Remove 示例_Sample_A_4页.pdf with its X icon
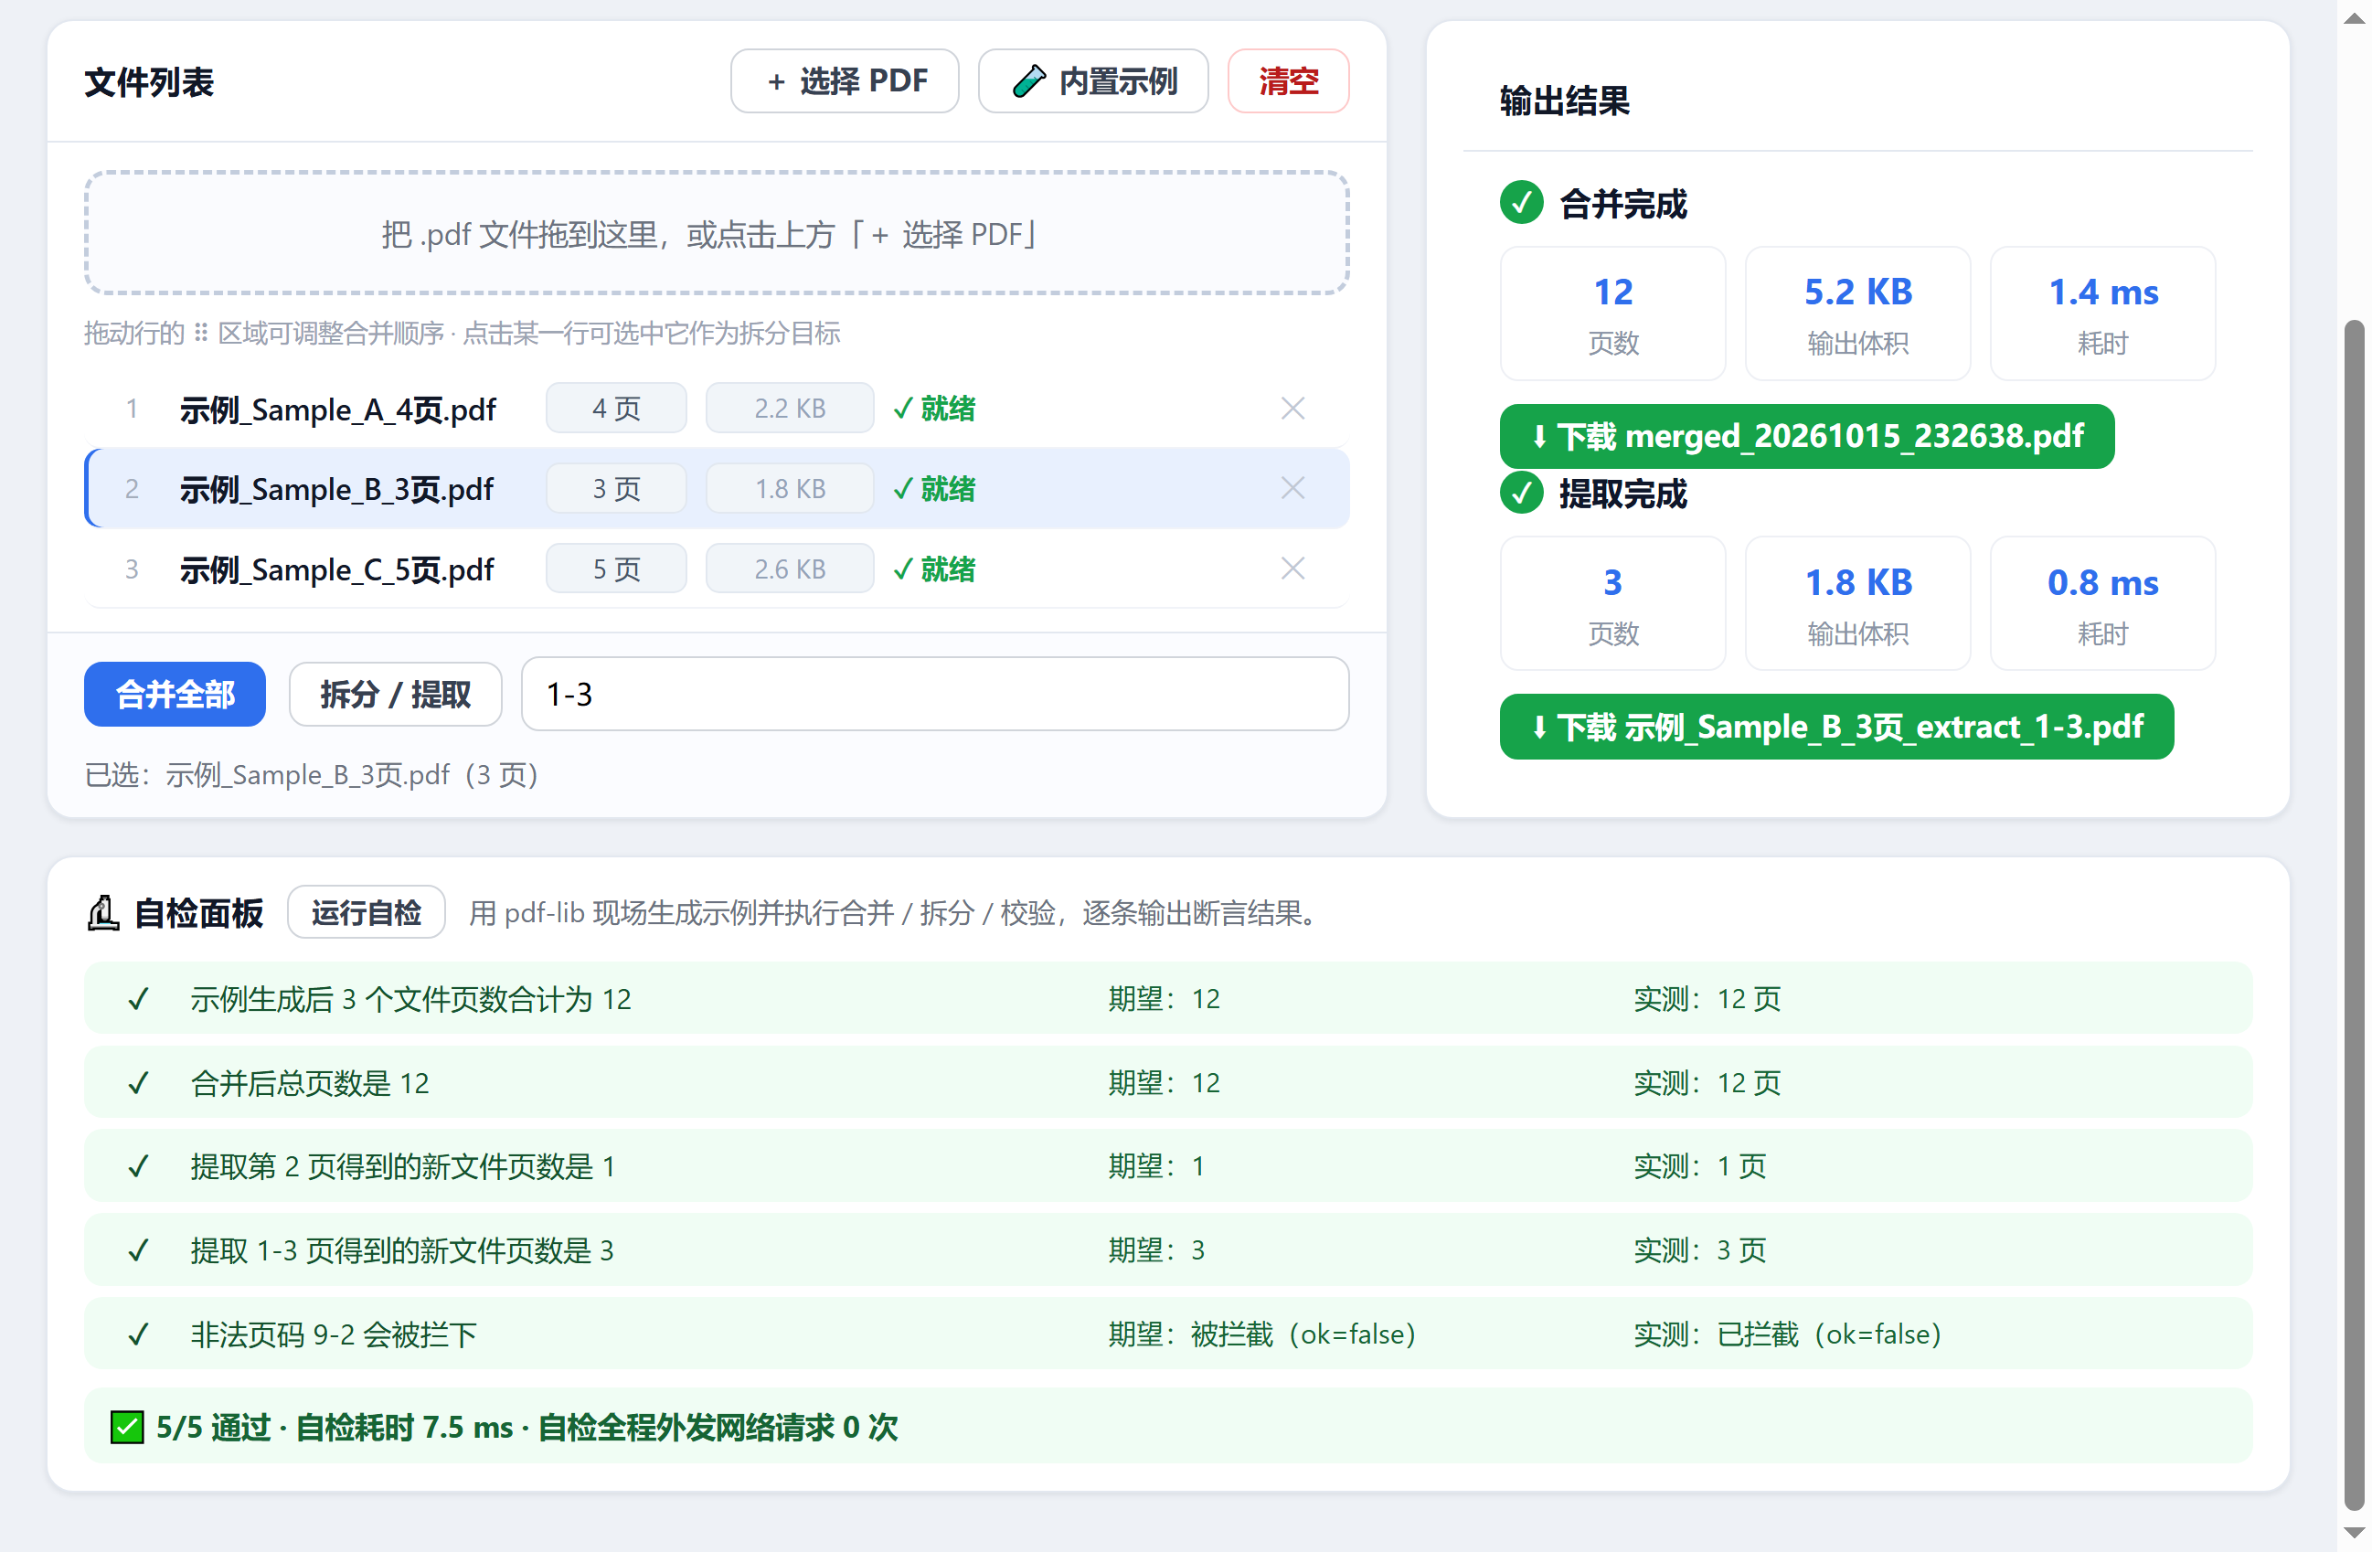Screen dimensions: 2372x1552 [x=1292, y=409]
